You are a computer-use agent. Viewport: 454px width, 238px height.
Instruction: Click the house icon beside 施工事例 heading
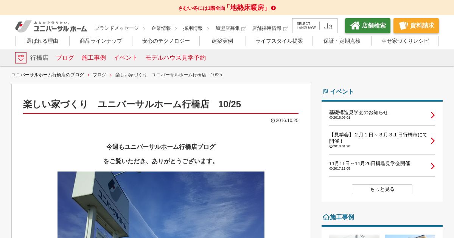tap(326, 217)
